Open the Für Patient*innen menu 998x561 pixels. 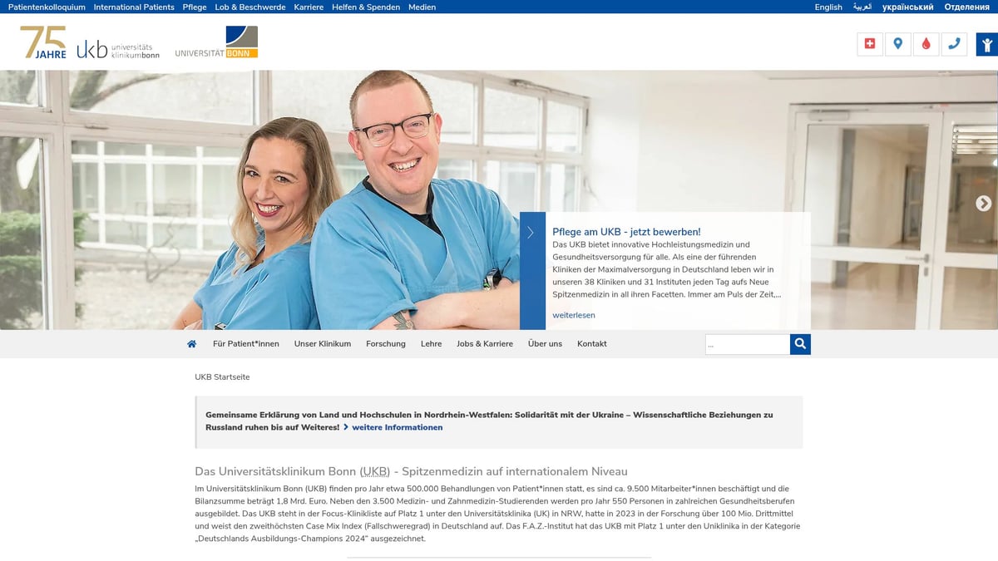246,343
